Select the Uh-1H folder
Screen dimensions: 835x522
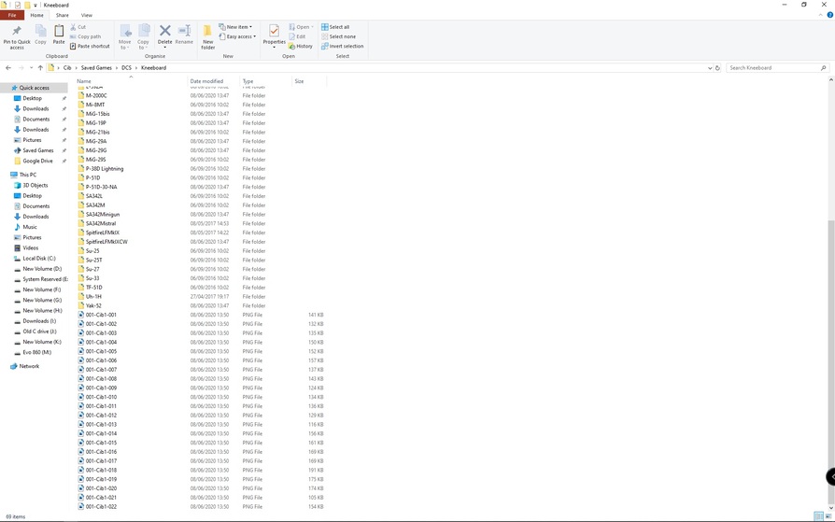point(93,296)
